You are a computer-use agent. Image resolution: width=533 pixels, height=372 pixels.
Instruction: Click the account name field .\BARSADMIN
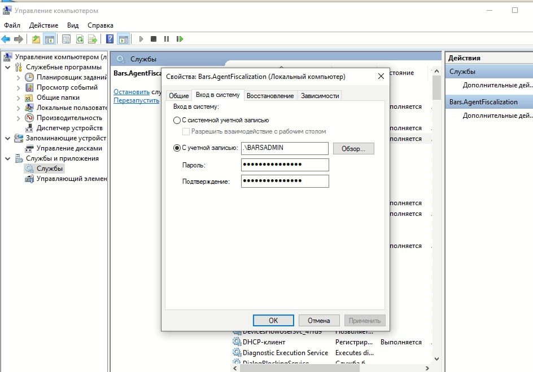[x=285, y=148]
